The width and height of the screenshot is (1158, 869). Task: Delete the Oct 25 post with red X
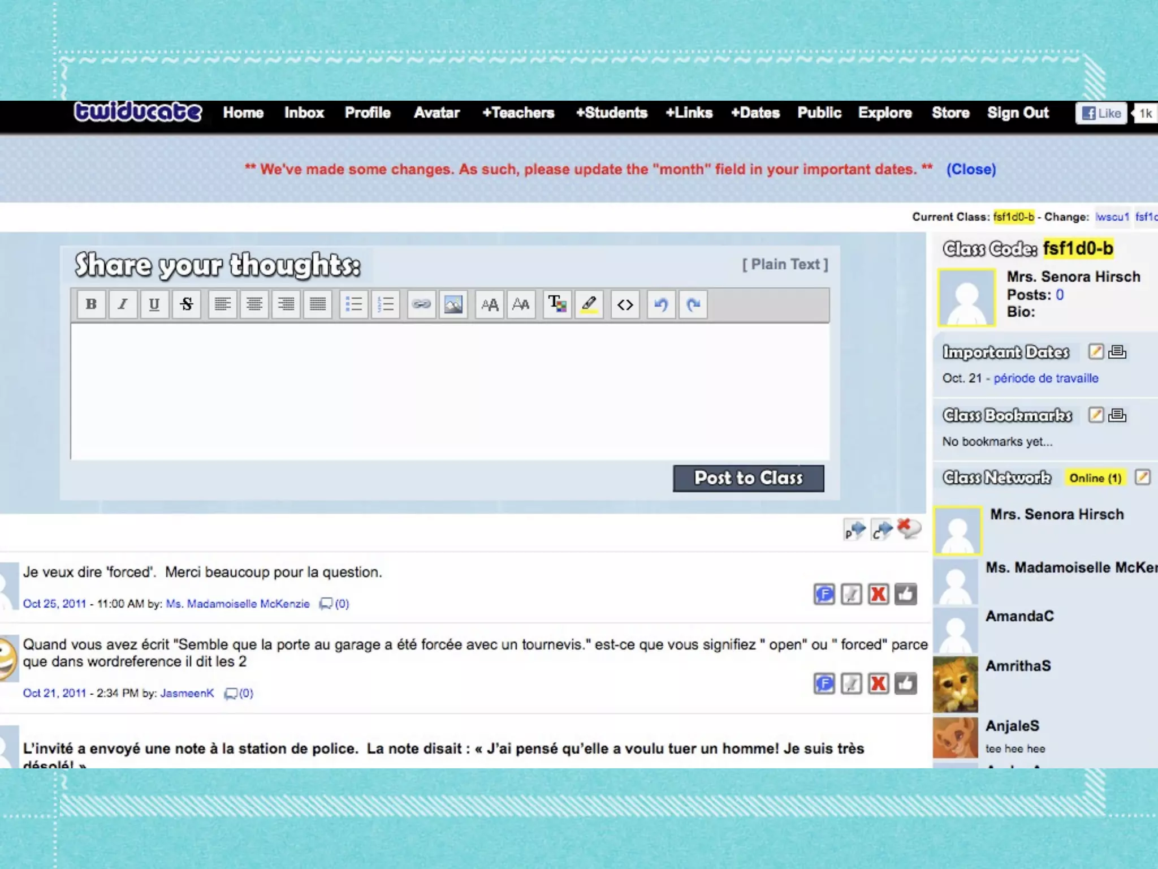pos(878,594)
